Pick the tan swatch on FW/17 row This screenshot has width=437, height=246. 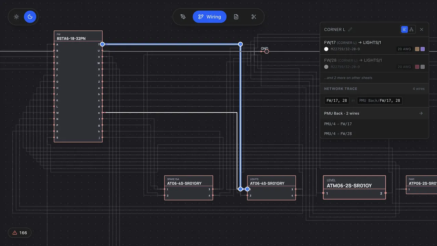417,49
